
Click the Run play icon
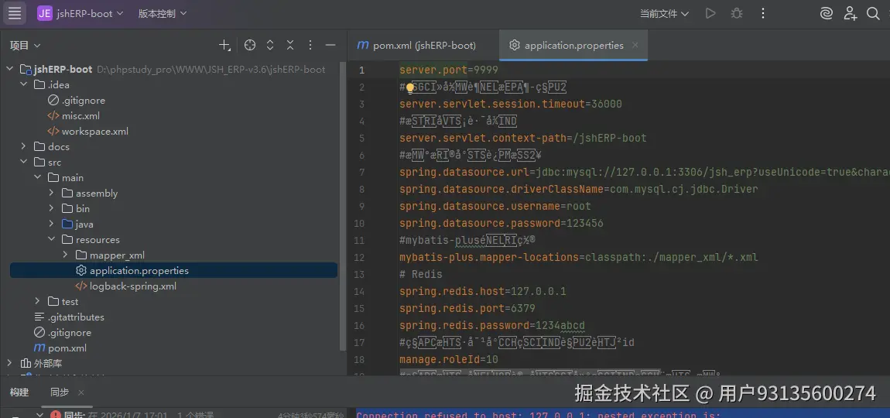710,13
